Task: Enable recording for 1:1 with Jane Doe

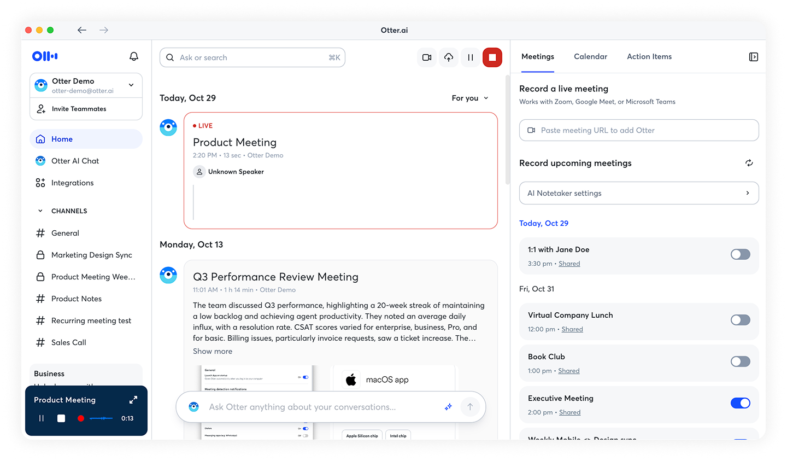Action: [x=741, y=254]
